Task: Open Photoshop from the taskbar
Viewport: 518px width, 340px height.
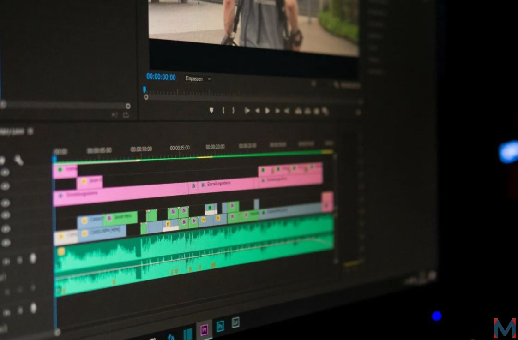Action: click(x=220, y=326)
